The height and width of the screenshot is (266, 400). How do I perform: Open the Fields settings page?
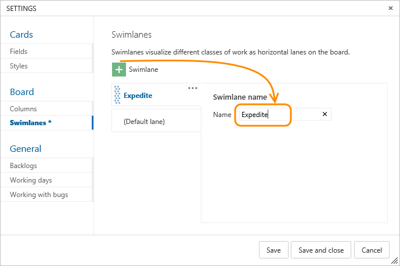pyautogui.click(x=46, y=52)
